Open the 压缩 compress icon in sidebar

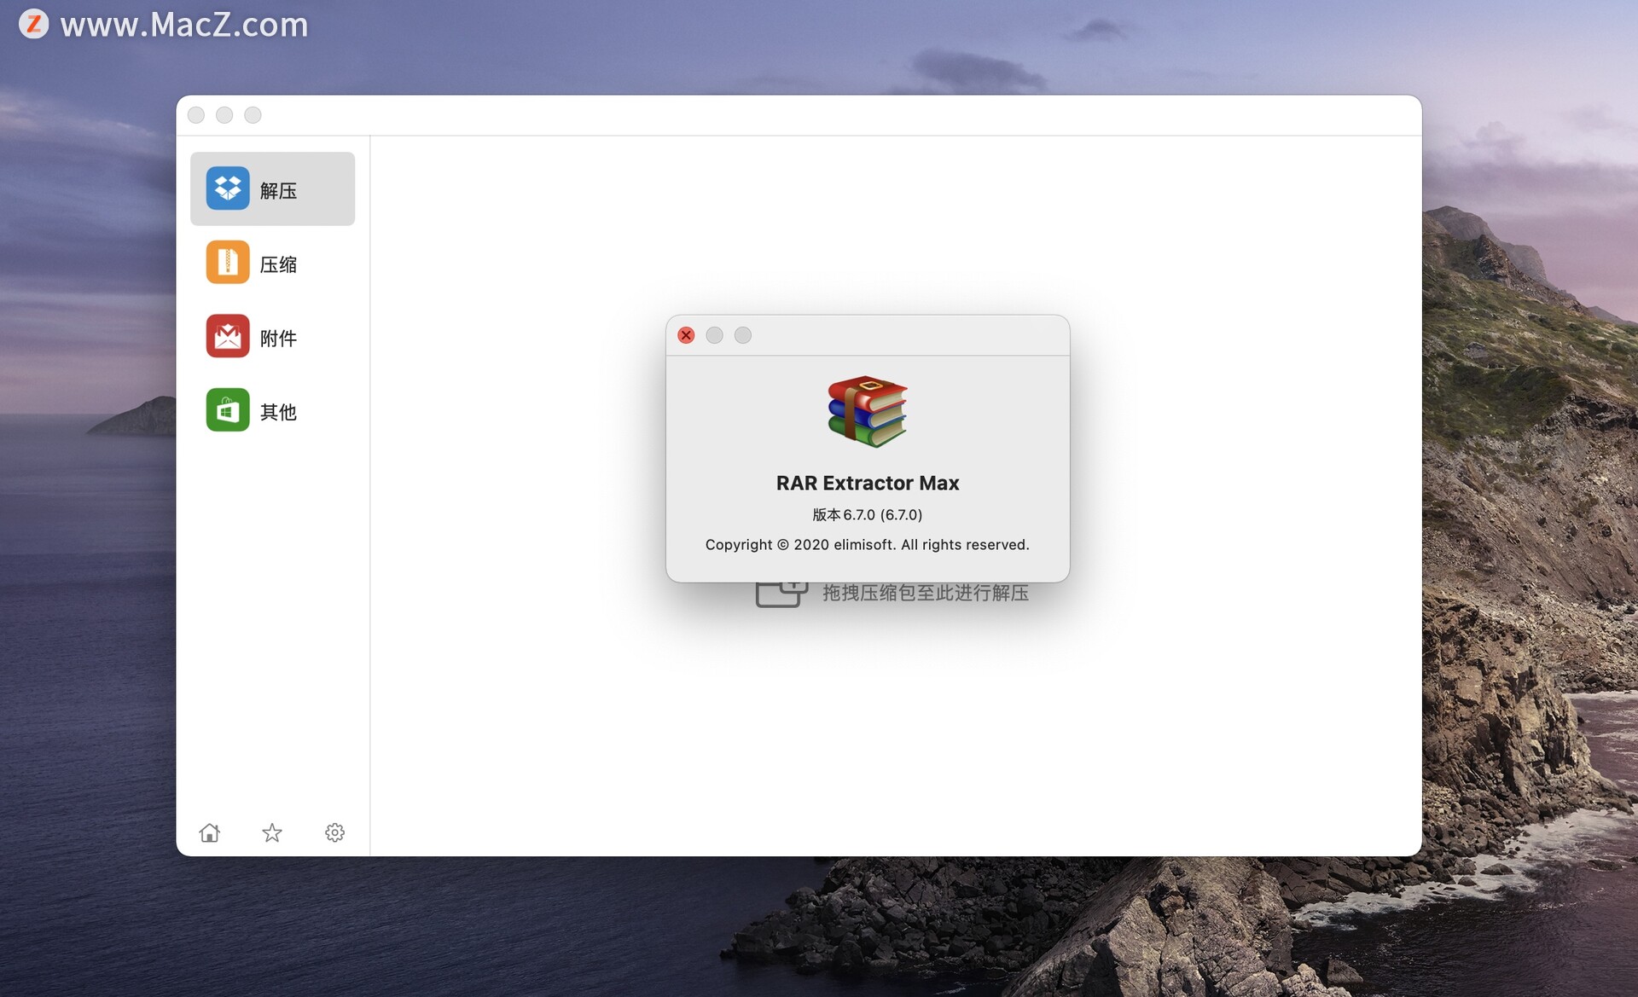[228, 263]
